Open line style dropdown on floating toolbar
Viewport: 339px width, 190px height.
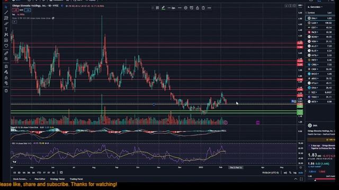(x=180, y=8)
